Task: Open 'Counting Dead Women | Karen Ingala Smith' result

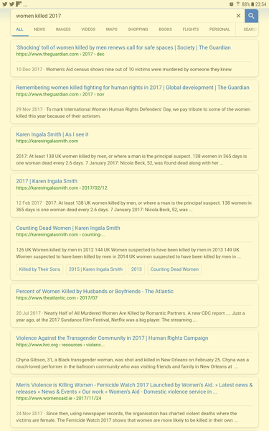Action: [68, 228]
